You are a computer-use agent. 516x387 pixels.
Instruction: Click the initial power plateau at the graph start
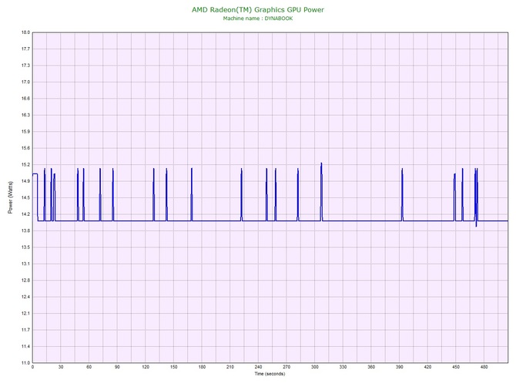coord(35,174)
